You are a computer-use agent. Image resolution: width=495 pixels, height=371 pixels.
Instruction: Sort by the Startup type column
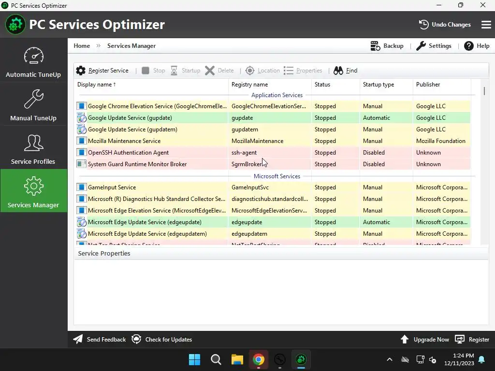coord(386,85)
